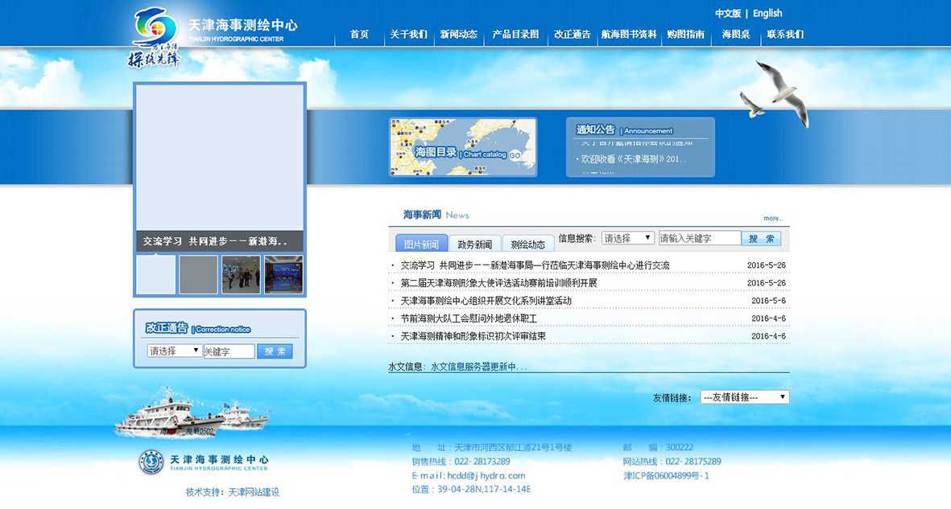
Task: Click the 改正通告 Correction notice heading
Action: [x=198, y=328]
